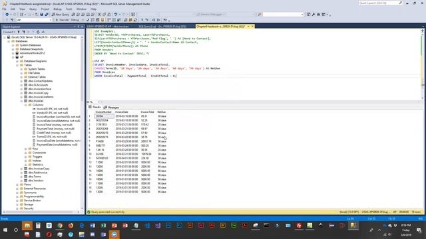Click the Save All toolbar icon

[x=47, y=15]
